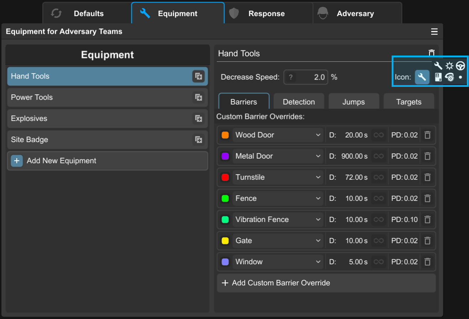Viewport: 469px width, 319px height.
Task: Toggle infinite delay for Vibration Fence
Action: point(378,219)
